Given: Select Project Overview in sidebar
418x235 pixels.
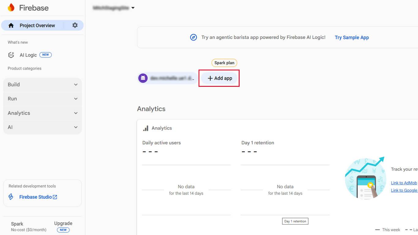Looking at the screenshot, I should [x=37, y=26].
